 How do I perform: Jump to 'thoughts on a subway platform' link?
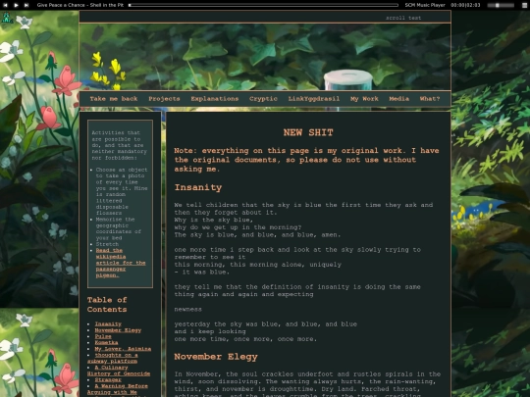click(113, 358)
